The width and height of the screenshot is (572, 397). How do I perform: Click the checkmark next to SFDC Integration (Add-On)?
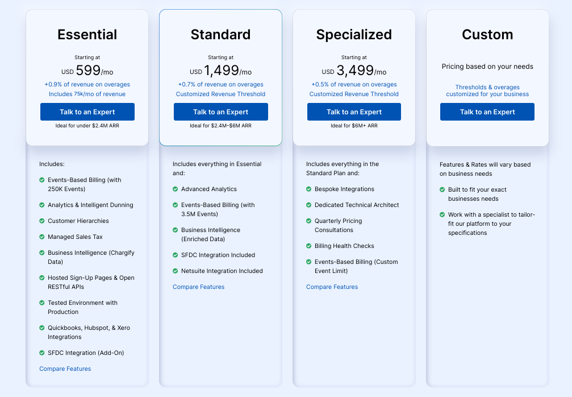pyautogui.click(x=42, y=353)
